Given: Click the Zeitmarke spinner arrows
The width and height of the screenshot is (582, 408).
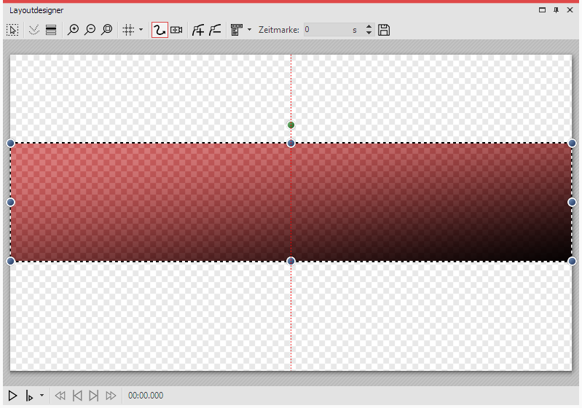Looking at the screenshot, I should pyautogui.click(x=369, y=30).
